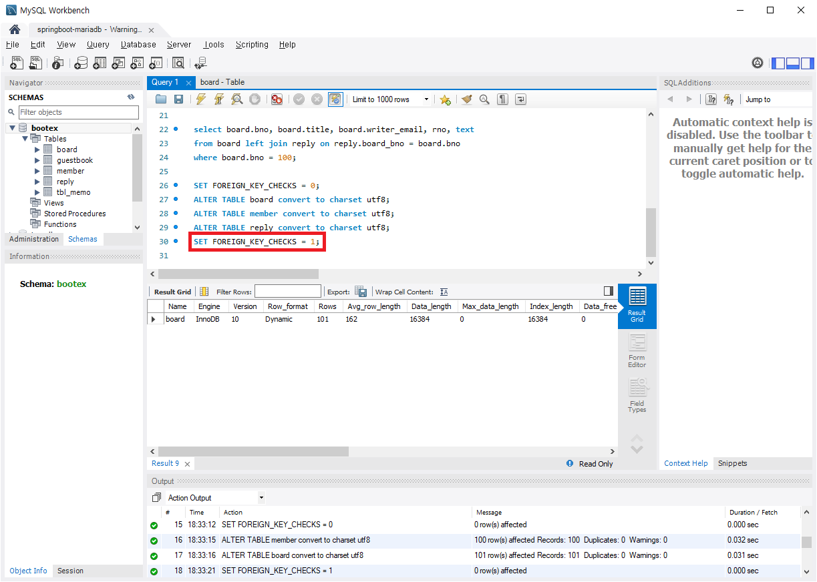
Task: Toggle continue-on-error for SQL script execution
Action: (x=277, y=99)
